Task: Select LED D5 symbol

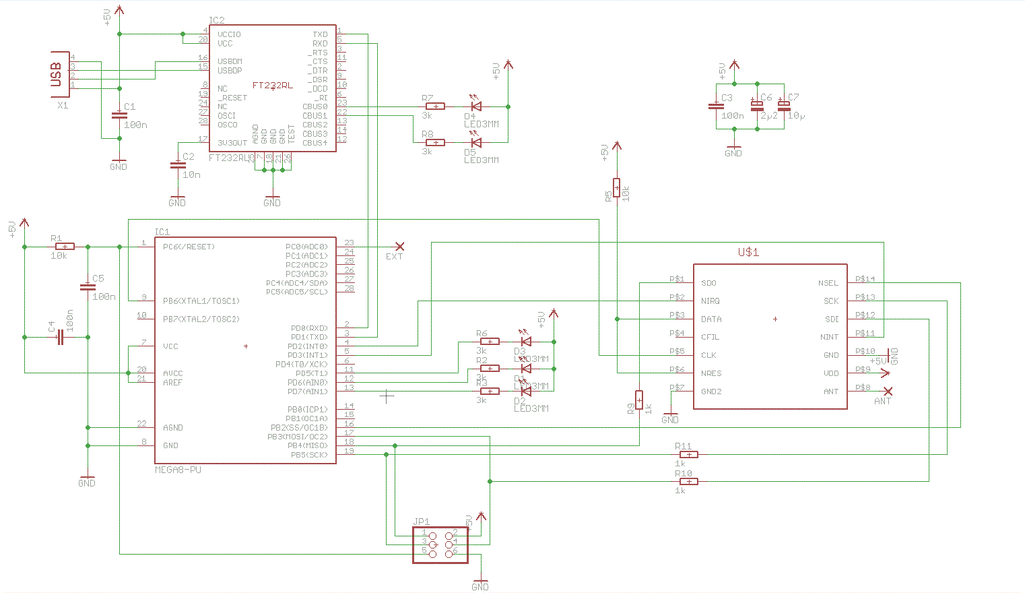Action: tap(475, 142)
